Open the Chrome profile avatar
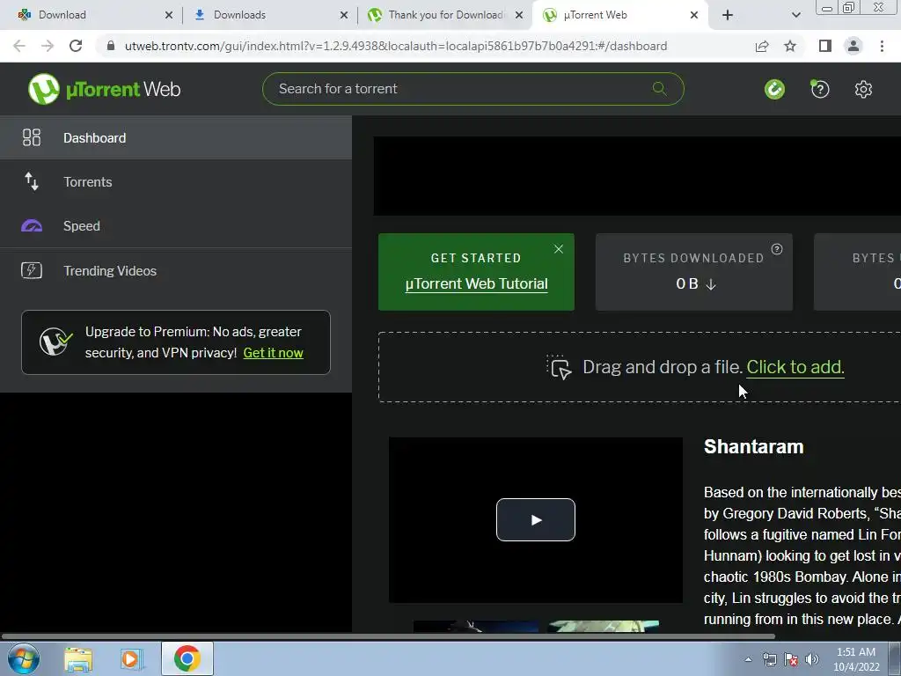This screenshot has height=676, width=901. tap(853, 46)
